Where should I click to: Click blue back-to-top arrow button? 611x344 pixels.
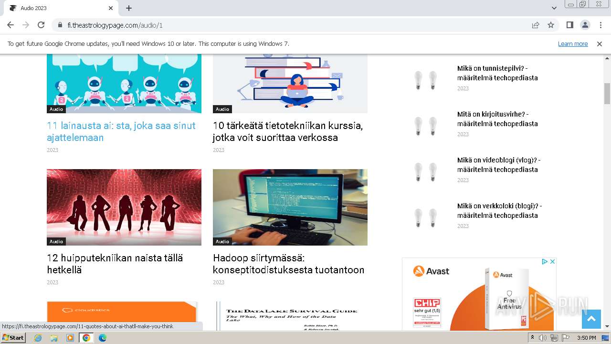coord(591,319)
